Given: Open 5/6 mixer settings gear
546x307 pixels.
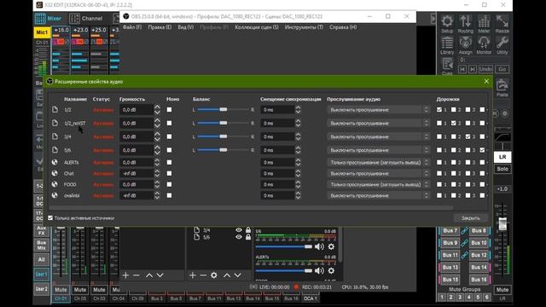Looking at the screenshot, I should pyautogui.click(x=331, y=246).
